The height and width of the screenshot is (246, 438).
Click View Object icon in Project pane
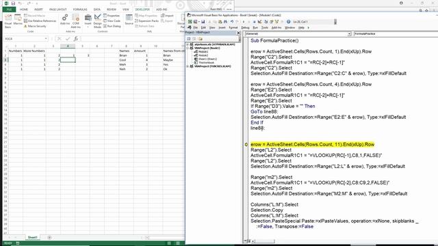(x=194, y=39)
